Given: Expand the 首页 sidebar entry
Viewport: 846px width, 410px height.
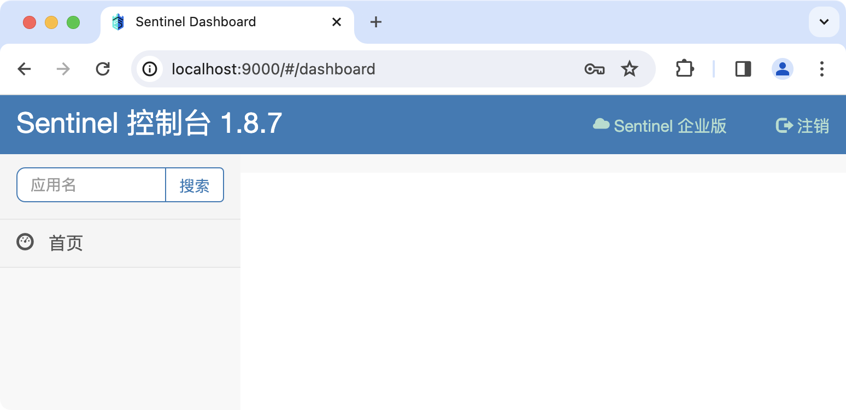Looking at the screenshot, I should [65, 243].
